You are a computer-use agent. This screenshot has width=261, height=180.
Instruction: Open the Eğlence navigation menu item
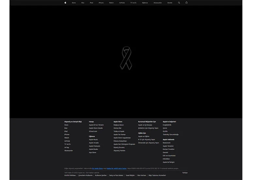coord(145,3)
